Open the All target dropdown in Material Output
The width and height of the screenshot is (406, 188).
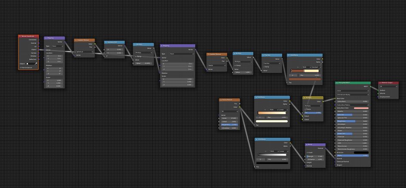pyautogui.click(x=388, y=87)
